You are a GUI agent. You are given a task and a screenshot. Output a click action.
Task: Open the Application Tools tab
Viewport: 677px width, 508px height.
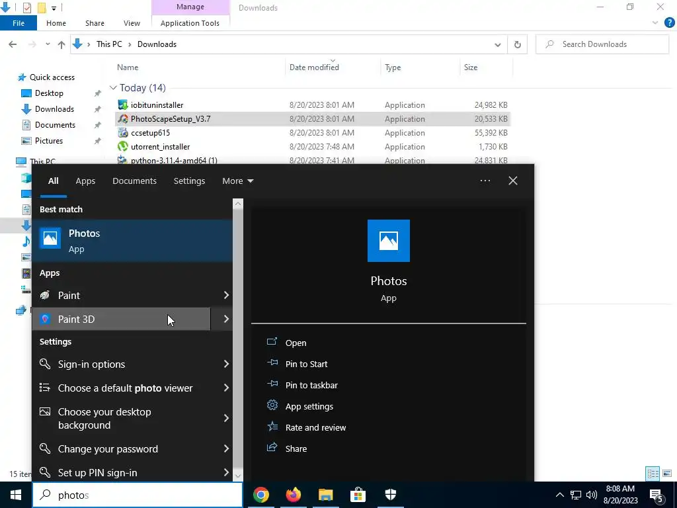pyautogui.click(x=190, y=23)
